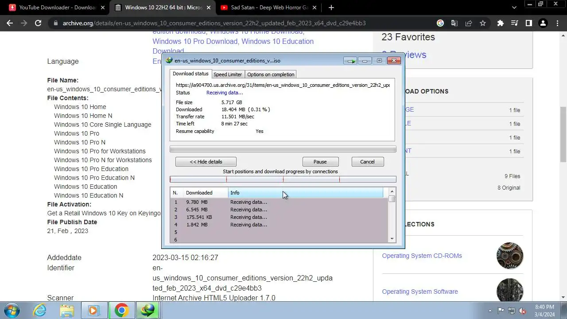Click the IDM icon in dialog title bar

point(169,61)
